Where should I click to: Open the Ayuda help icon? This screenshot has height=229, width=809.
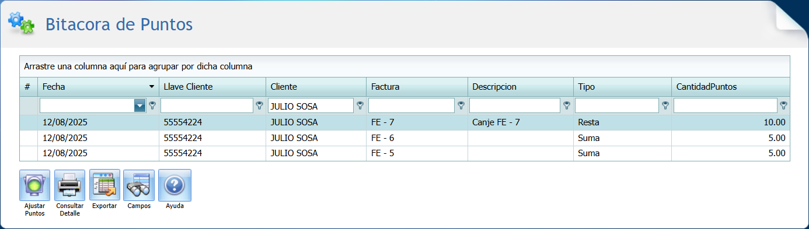point(175,185)
